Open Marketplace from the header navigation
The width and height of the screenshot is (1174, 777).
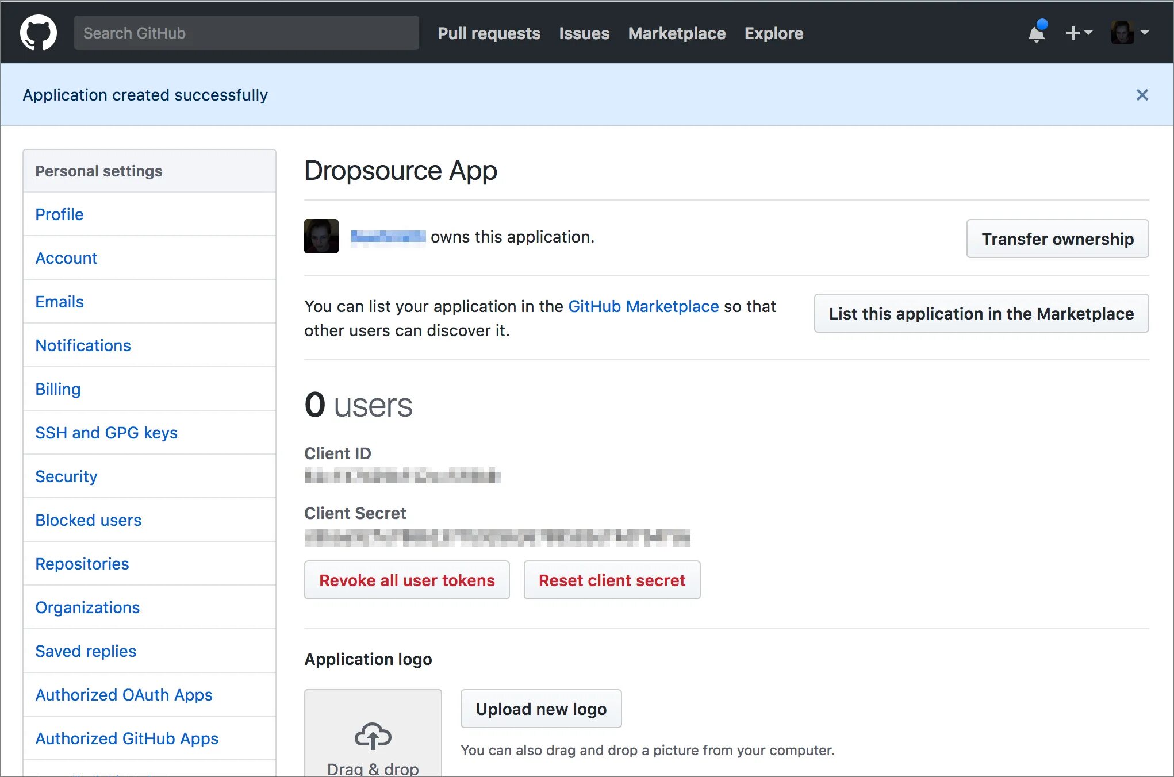point(677,33)
